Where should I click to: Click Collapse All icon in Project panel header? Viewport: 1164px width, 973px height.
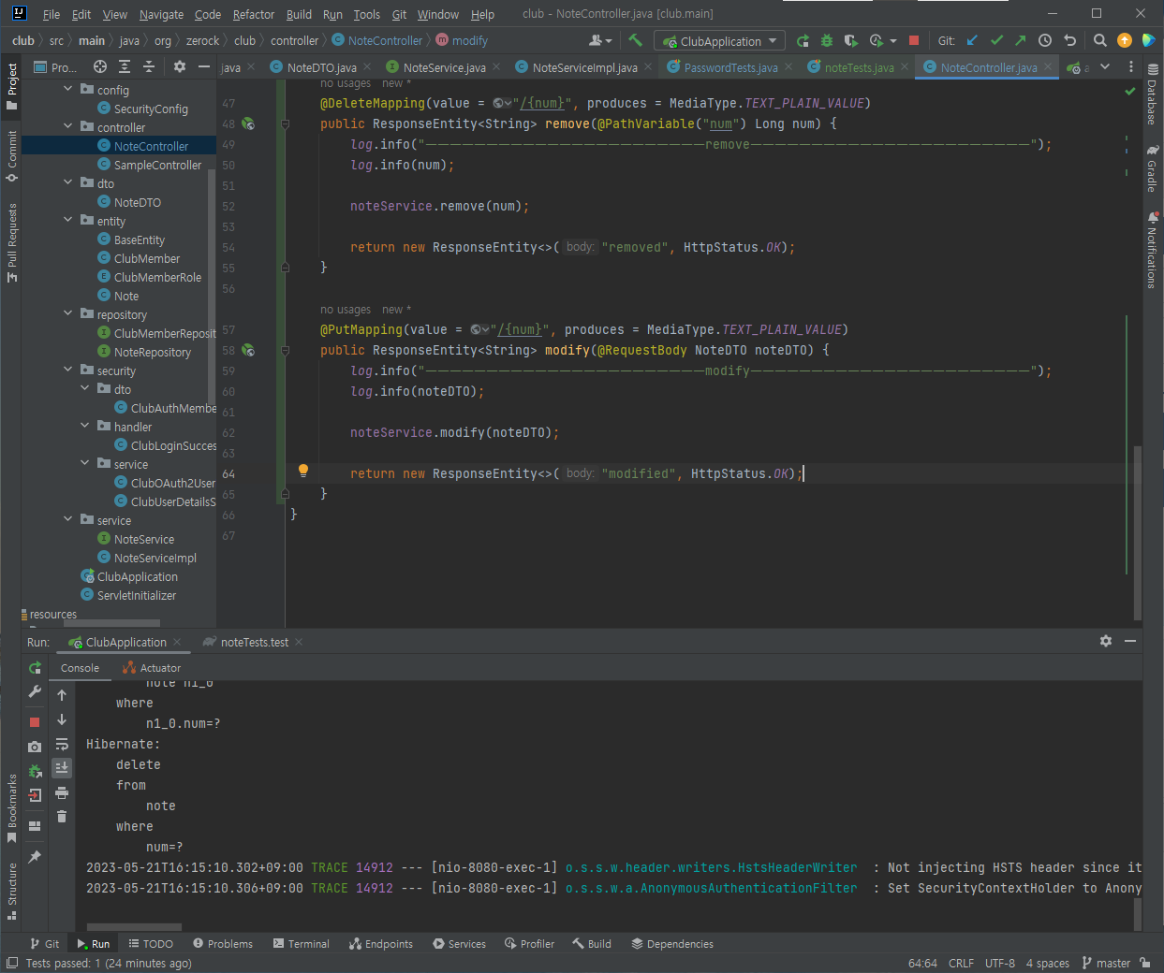pyautogui.click(x=149, y=66)
